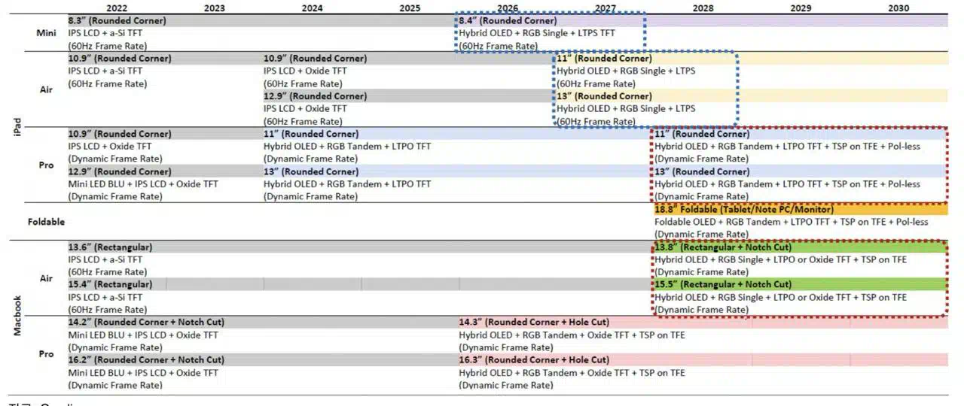The width and height of the screenshot is (964, 406).
Task: Click the 8.4" (Rounded Corner) heading
Action: 508,21
